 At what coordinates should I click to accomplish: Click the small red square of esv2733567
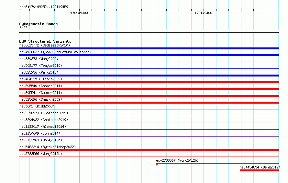tap(157, 164)
